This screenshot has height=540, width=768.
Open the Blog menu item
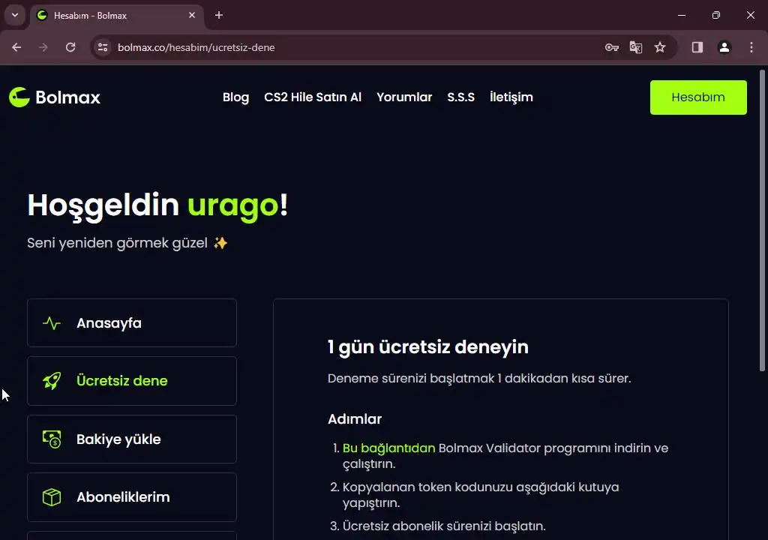(x=235, y=97)
